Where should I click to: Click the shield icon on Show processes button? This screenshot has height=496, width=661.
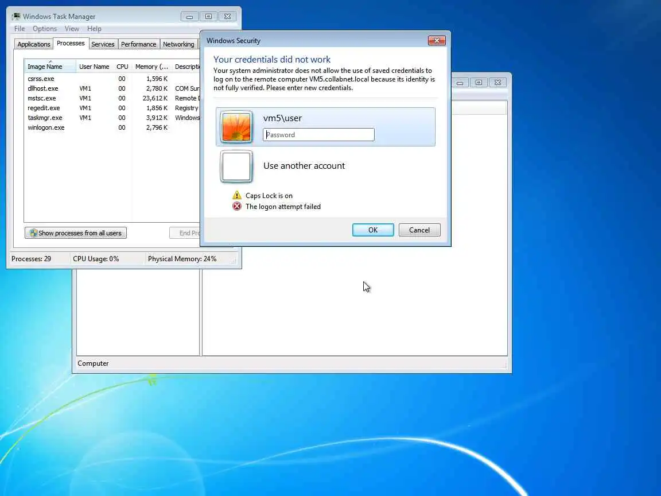coord(33,233)
